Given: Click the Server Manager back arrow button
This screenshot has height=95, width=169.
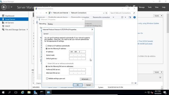Looking at the screenshot, I should (4, 7).
